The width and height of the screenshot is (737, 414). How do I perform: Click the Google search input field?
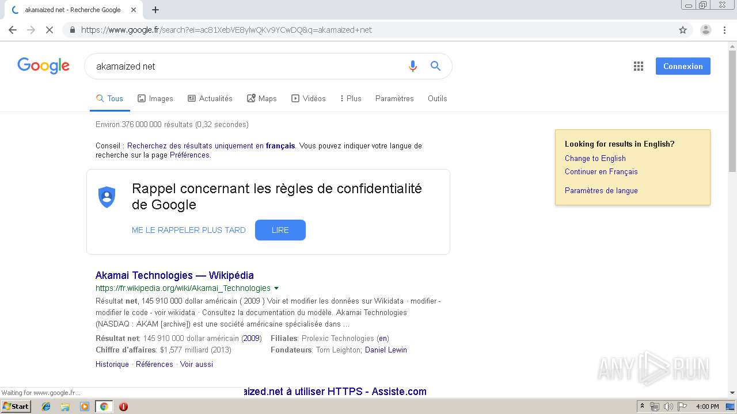click(x=248, y=66)
